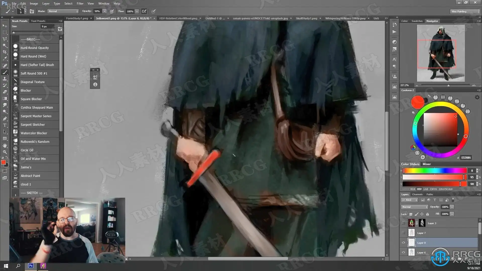Open the Wes Painting workspace dropdown
The height and width of the screenshot is (271, 482).
465,12
